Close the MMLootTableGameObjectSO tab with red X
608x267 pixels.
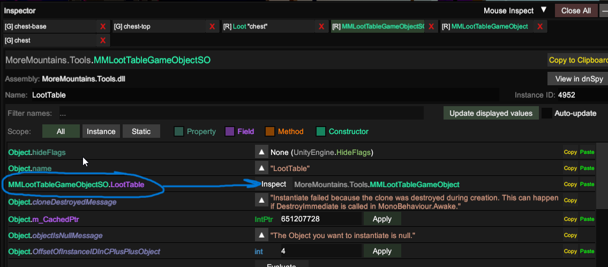click(431, 26)
